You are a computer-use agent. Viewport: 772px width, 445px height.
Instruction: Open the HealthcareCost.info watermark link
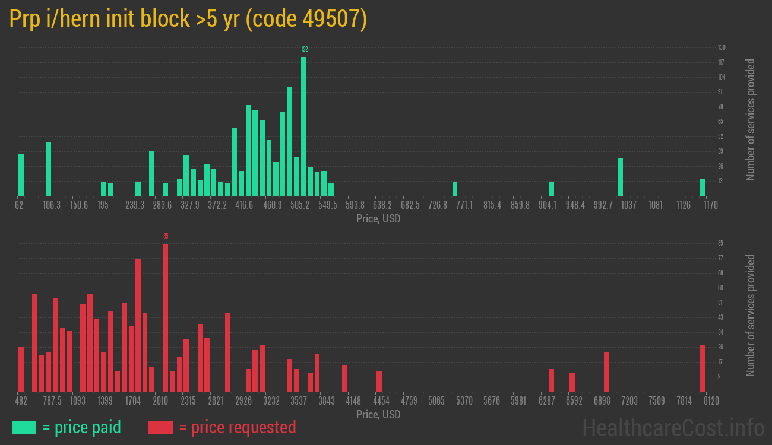(x=673, y=427)
